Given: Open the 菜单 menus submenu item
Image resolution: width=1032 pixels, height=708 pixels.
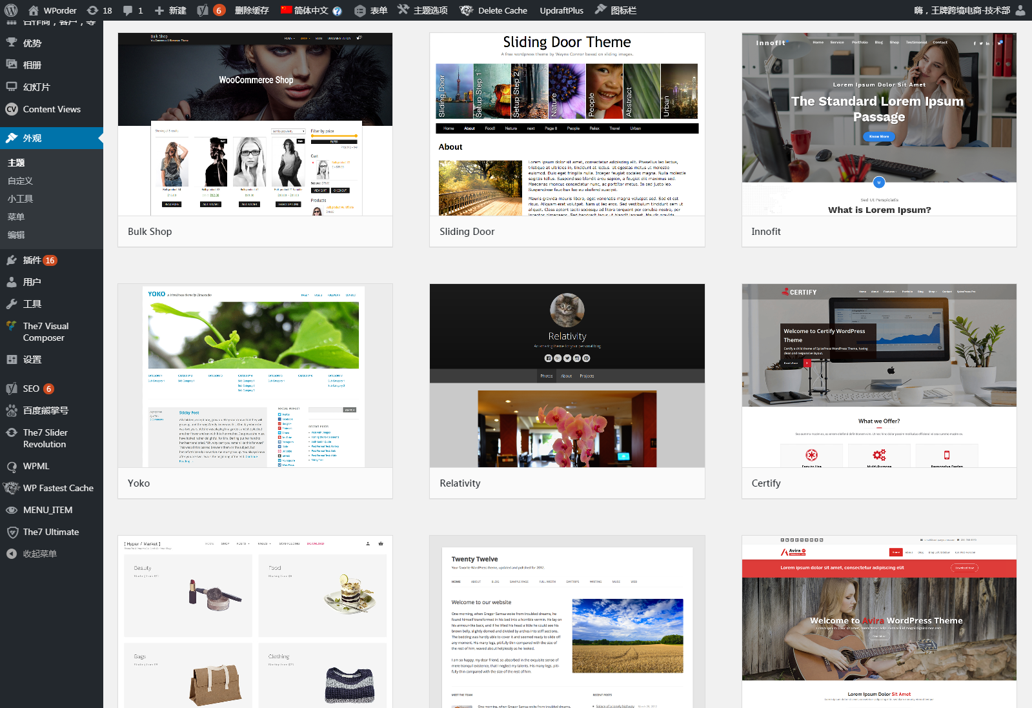Looking at the screenshot, I should coord(16,217).
